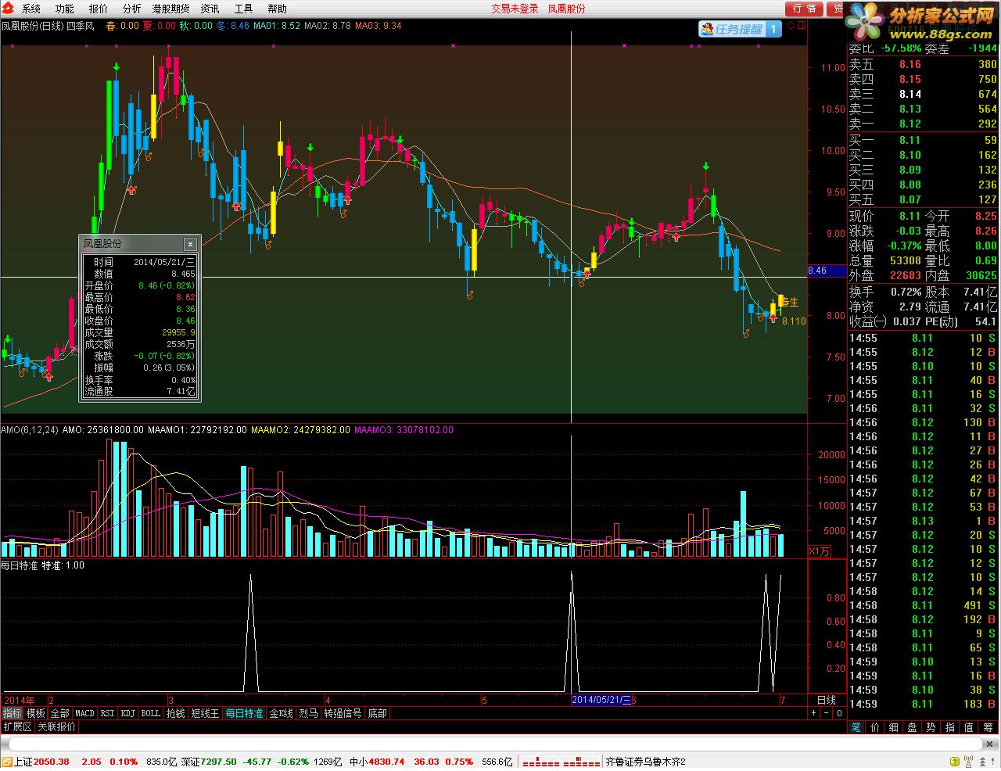Select the 模板 tab
The width and height of the screenshot is (1001, 771).
tap(36, 713)
